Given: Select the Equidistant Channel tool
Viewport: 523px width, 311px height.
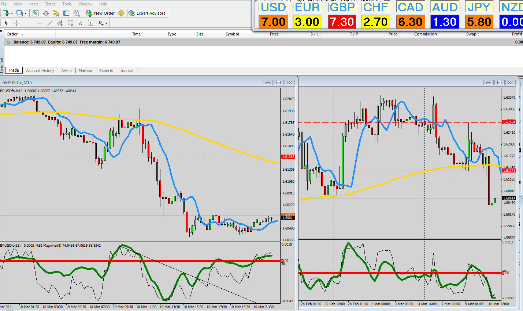Looking at the screenshot, I should click(x=60, y=23).
